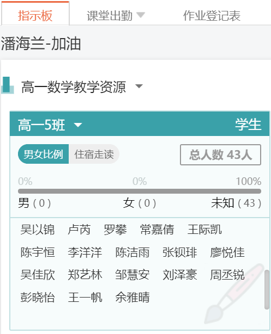The height and width of the screenshot is (334, 271).
Task: Click the student list scrollbar
Action: (x=267, y=289)
